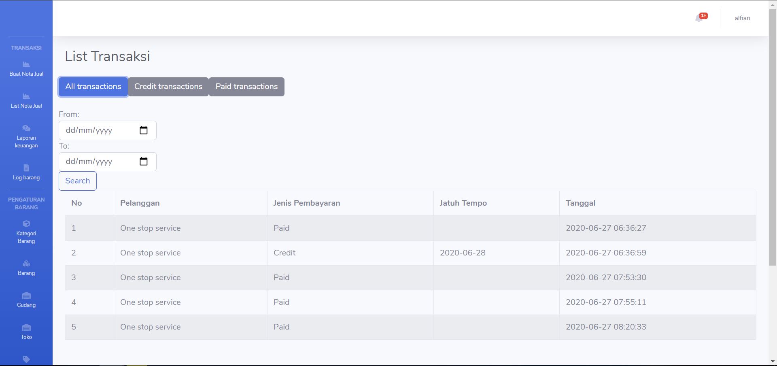Select the Barang boxes icon
The height and width of the screenshot is (366, 777).
(x=26, y=264)
